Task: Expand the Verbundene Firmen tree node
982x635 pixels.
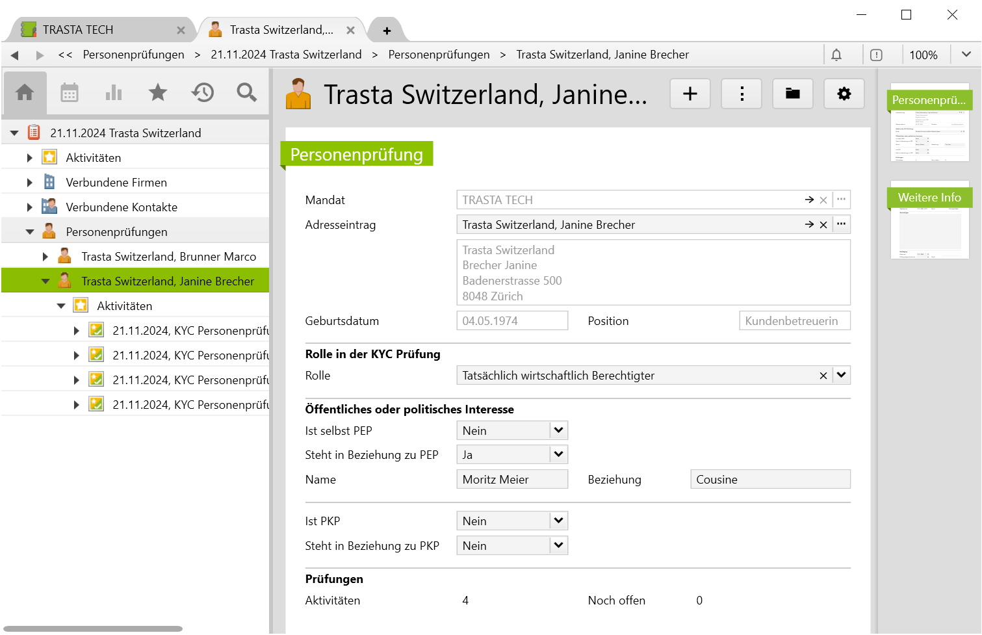Action: pos(29,183)
